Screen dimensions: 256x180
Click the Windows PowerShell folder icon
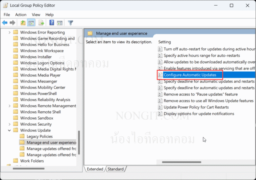(x=16, y=93)
